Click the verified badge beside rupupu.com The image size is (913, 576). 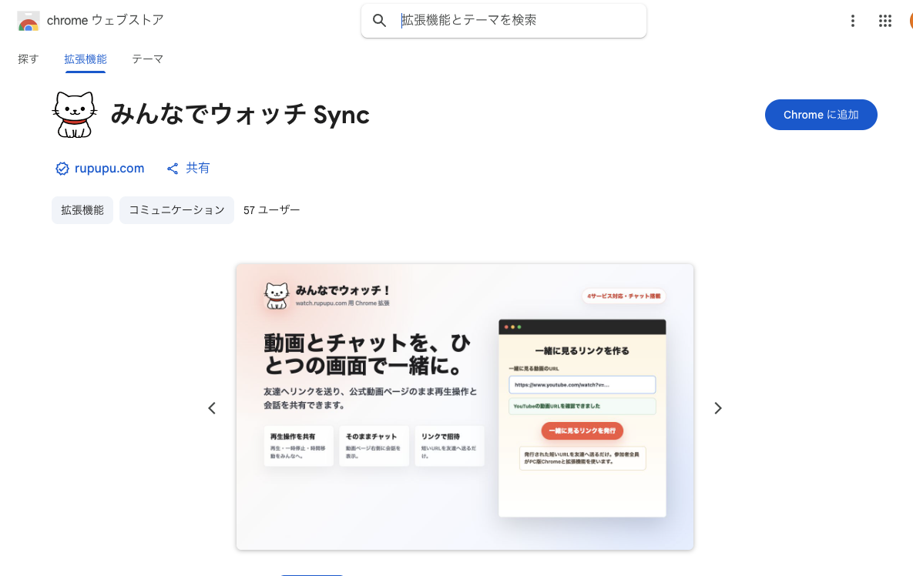click(x=62, y=169)
